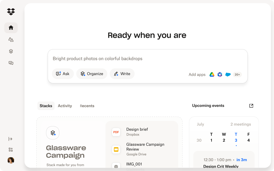This screenshot has height=171, width=274.
Task: Open the chat messages icon in sidebar
Action: [x=11, y=63]
